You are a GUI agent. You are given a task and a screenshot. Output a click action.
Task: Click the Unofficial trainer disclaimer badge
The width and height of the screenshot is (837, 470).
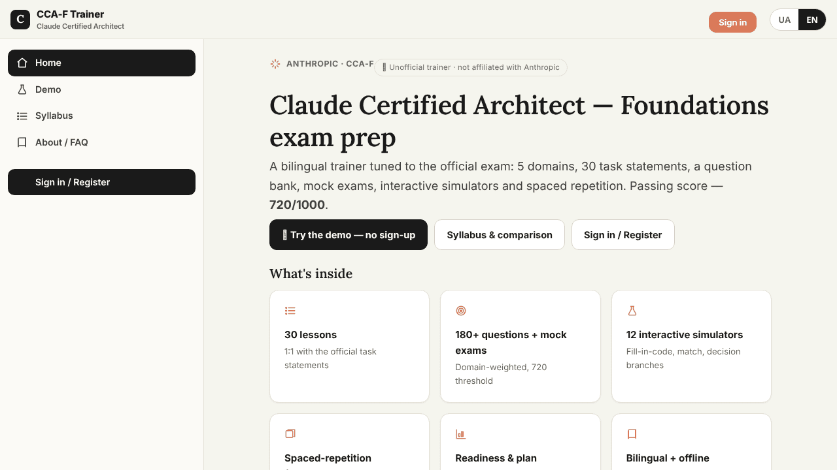pyautogui.click(x=471, y=67)
